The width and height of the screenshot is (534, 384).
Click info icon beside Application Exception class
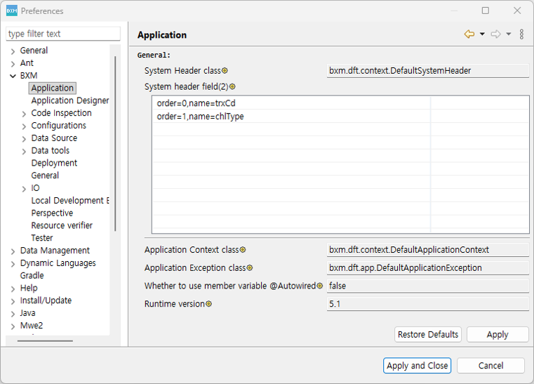pos(250,267)
